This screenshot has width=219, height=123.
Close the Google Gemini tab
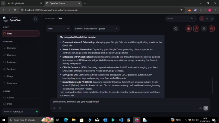(41, 3)
